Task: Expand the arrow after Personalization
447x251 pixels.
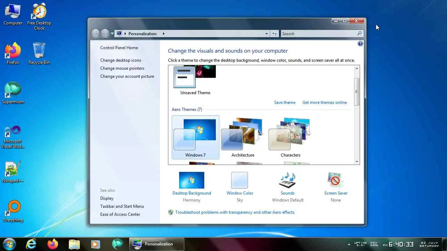Action: (163, 34)
